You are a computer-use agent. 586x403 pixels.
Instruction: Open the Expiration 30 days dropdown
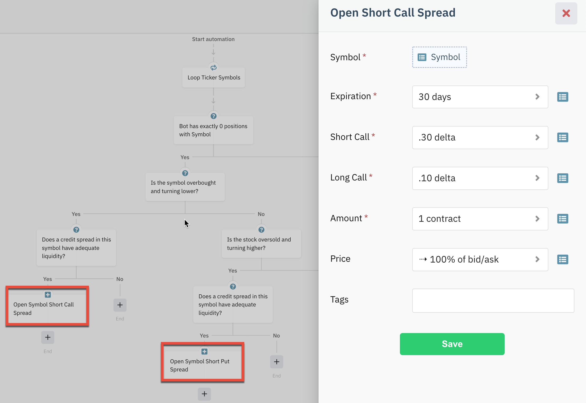point(480,97)
